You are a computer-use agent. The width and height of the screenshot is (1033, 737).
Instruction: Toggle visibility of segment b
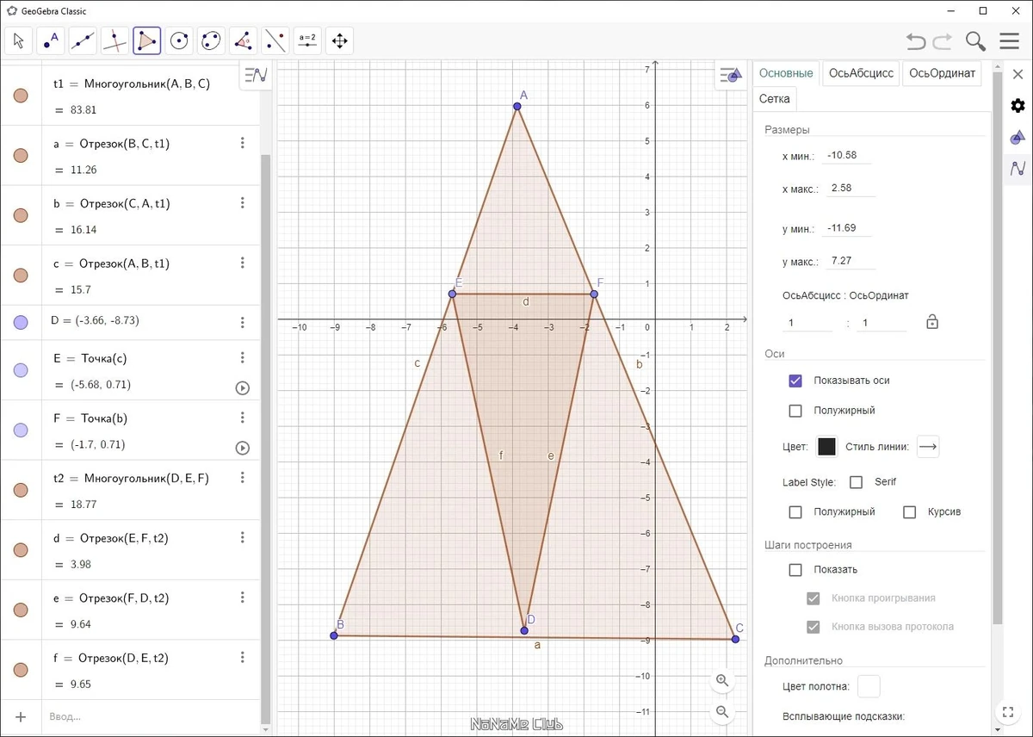pos(21,215)
